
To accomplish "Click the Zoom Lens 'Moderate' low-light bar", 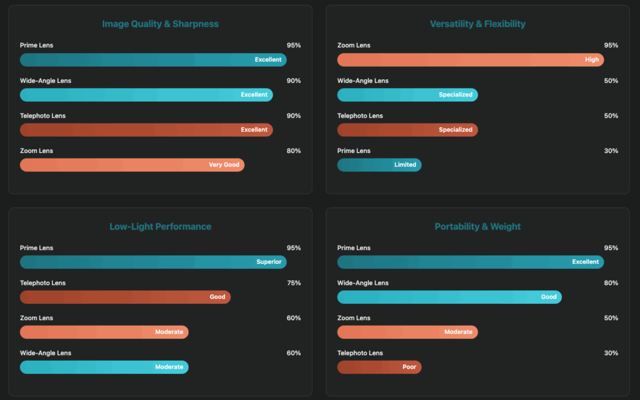I will [104, 332].
